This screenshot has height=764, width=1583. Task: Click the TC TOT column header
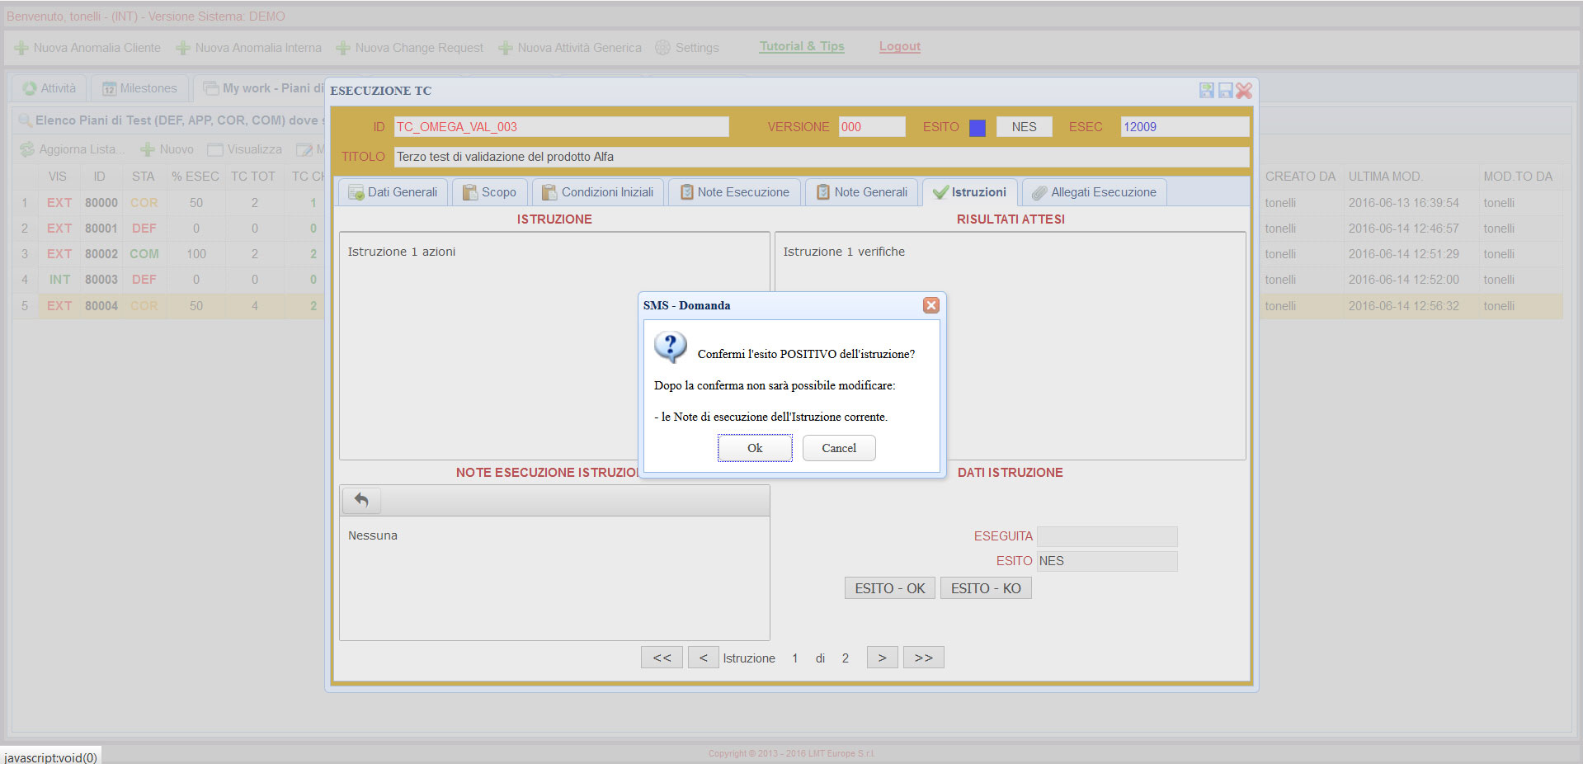tap(253, 177)
